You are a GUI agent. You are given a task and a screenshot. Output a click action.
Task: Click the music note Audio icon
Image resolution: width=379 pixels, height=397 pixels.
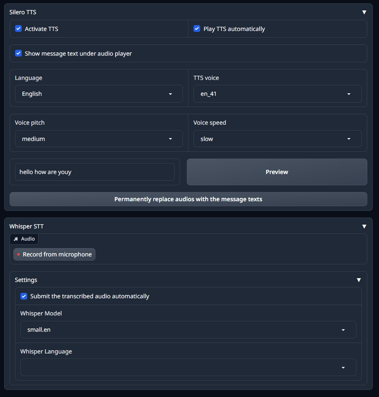16,239
